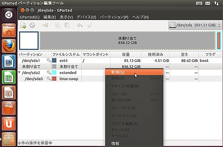The width and height of the screenshot is (223, 147).
Task: Choose フラグを編集(A) in the context menu
Action: [134, 124]
